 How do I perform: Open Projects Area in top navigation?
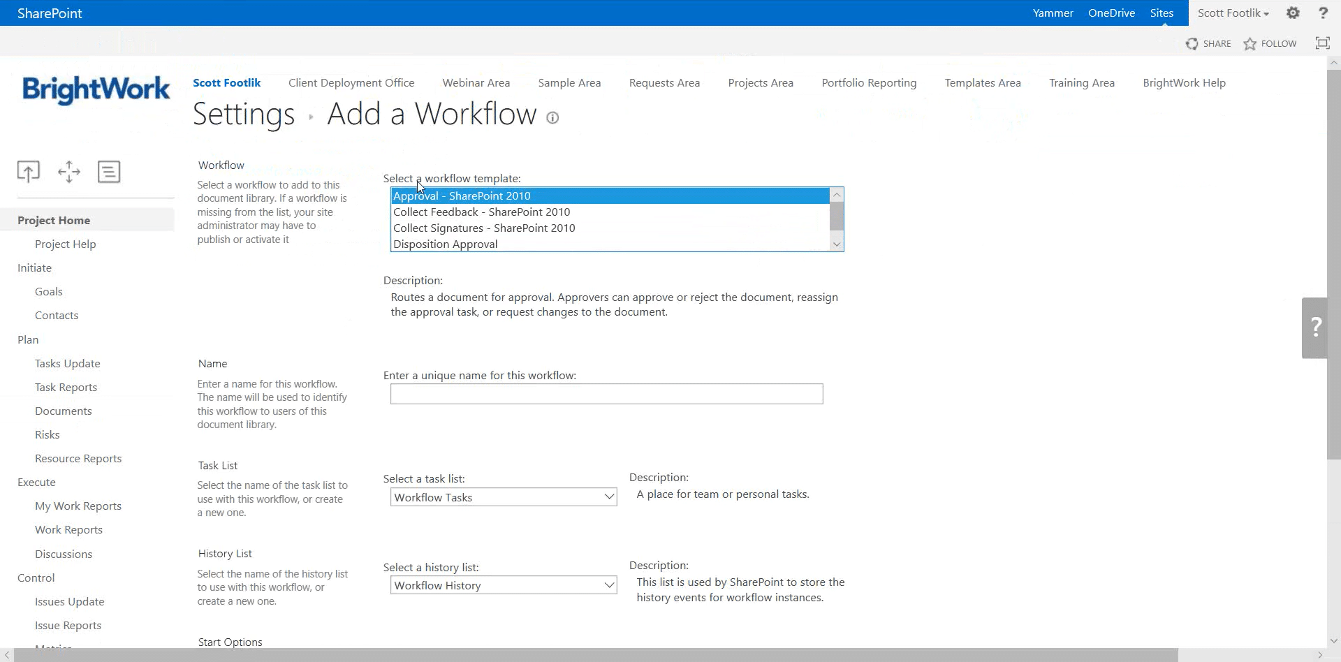click(x=761, y=83)
